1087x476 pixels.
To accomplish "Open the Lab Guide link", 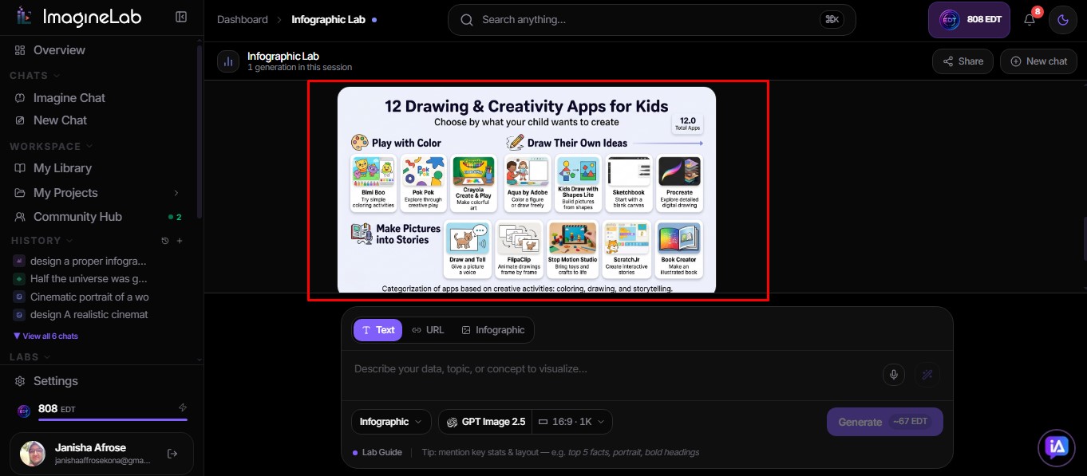I will click(x=377, y=452).
